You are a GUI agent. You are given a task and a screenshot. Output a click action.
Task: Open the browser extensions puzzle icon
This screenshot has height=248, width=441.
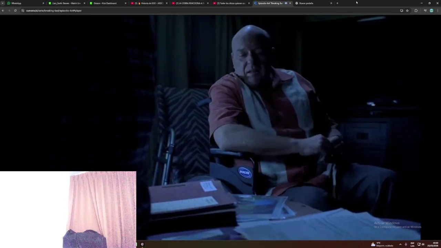[x=416, y=11]
